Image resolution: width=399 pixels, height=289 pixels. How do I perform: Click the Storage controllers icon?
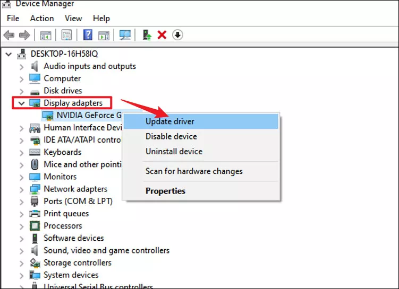pyautogui.click(x=35, y=262)
